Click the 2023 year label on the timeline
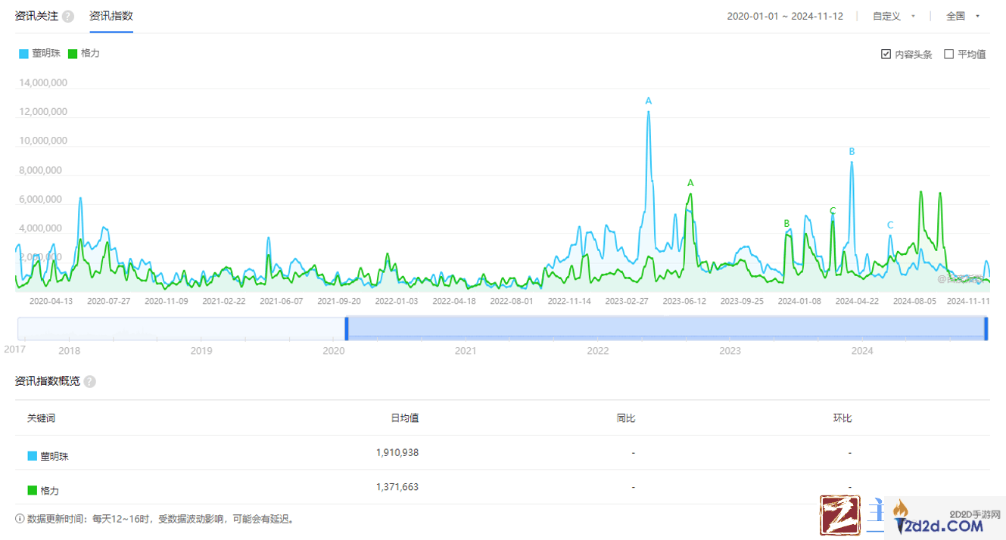 (x=730, y=351)
